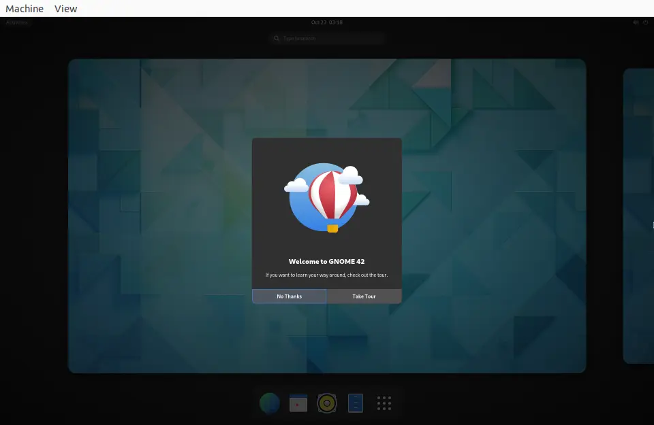This screenshot has height=425, width=654.
Task: Open the Machine menu
Action: pyautogui.click(x=25, y=8)
